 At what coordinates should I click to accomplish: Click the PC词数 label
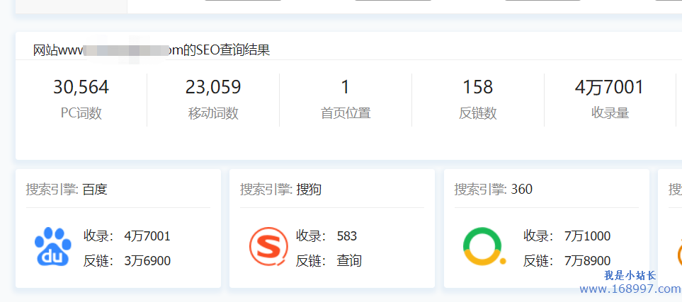pos(81,113)
